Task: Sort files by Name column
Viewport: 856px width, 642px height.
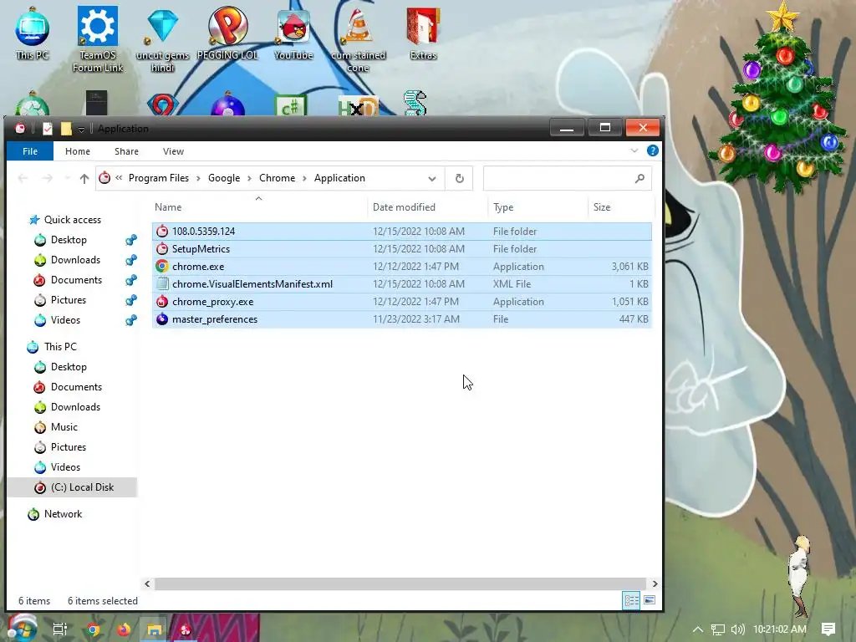Action: [x=167, y=207]
